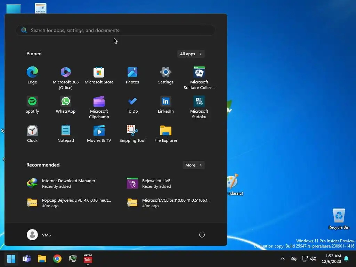The height and width of the screenshot is (267, 356).
Task: Launch Microsoft Solitaire Collection
Action: (x=199, y=78)
